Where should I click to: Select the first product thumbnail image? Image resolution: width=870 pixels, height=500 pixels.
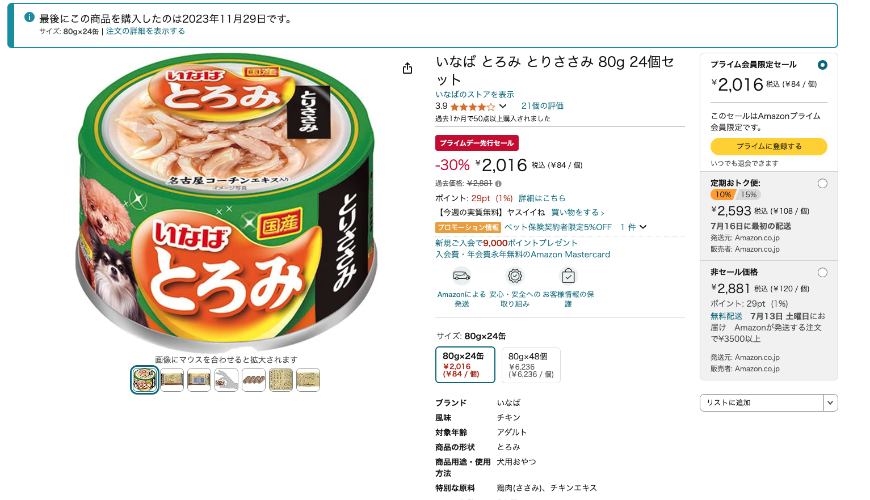[145, 380]
